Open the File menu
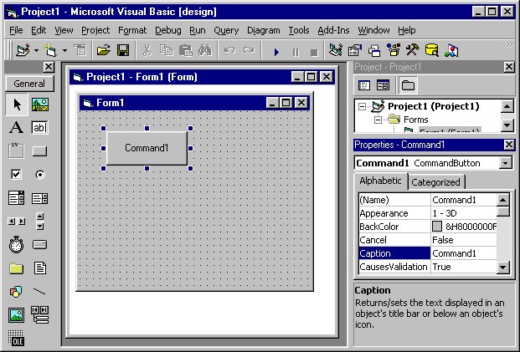The width and height of the screenshot is (520, 352). coord(16,30)
